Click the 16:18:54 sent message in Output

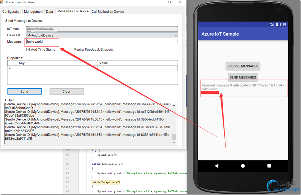[x=88, y=137]
